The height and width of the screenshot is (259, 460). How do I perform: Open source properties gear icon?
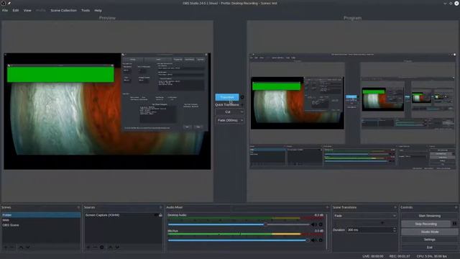pyautogui.click(x=102, y=247)
